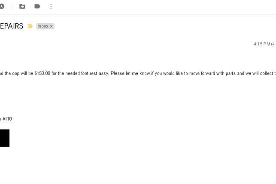Click the subject heading ending in EPAIRS
276x184 pixels.
point(12,26)
